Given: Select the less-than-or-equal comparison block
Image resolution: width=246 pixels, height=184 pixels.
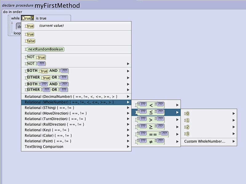Looking at the screenshot, I should (151, 112).
